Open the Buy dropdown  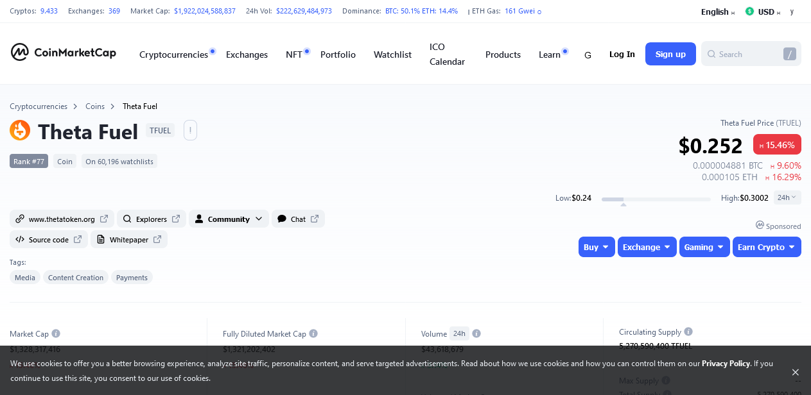click(596, 246)
